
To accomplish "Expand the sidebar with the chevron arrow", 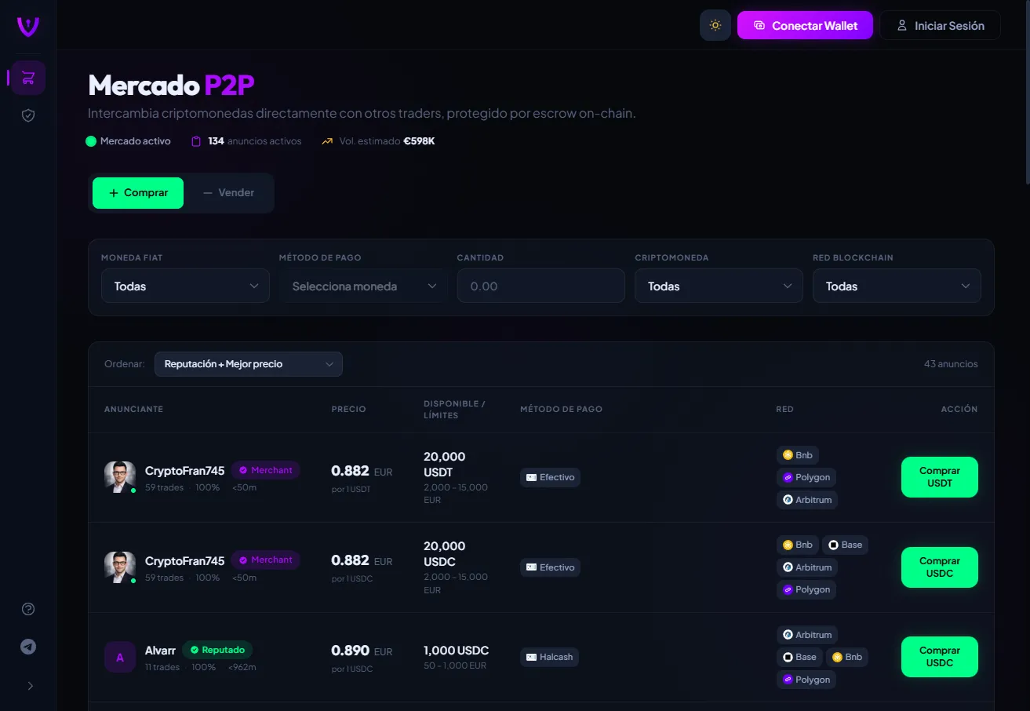I will [30, 686].
